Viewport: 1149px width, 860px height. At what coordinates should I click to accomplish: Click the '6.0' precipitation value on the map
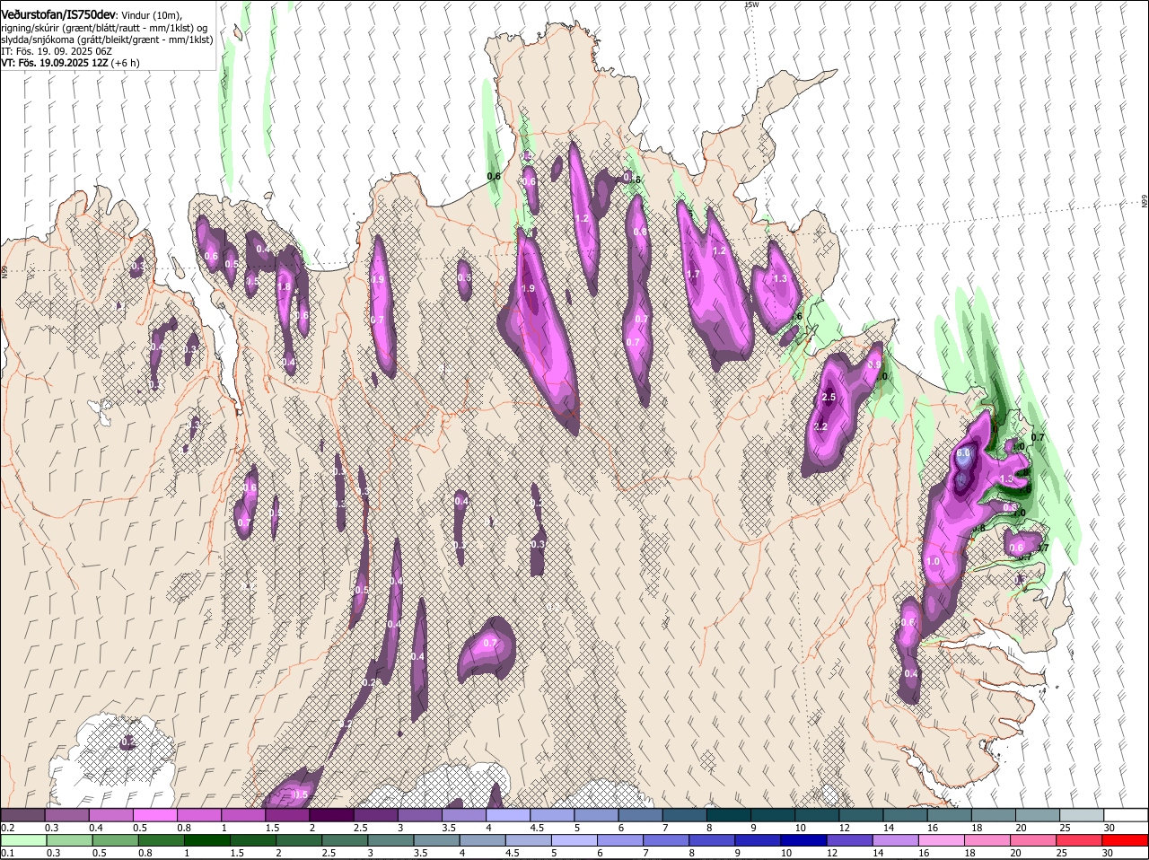964,454
